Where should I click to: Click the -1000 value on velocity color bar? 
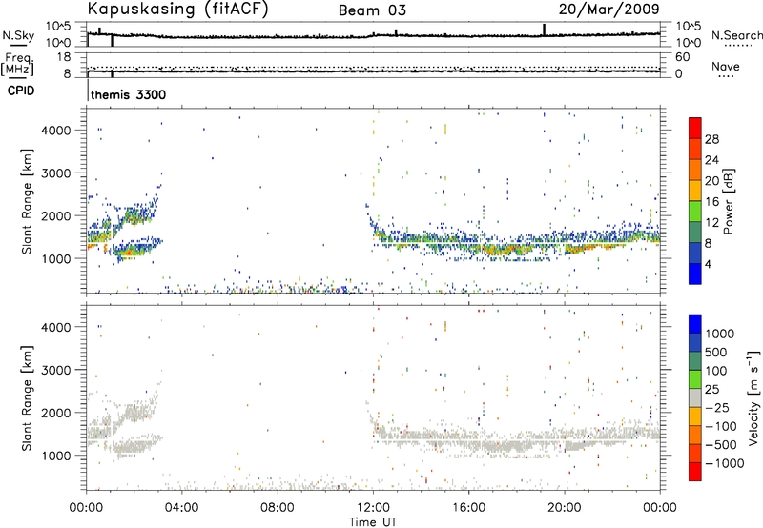click(724, 463)
